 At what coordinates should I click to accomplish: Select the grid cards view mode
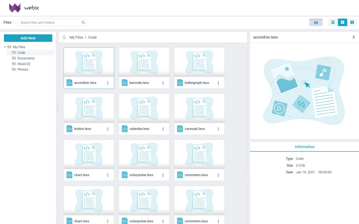click(x=343, y=22)
